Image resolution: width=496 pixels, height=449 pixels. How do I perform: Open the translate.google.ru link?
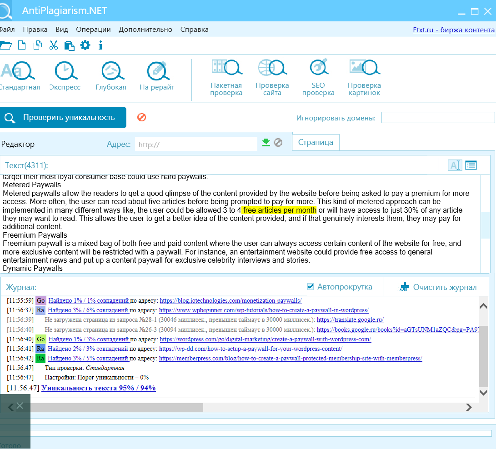click(x=350, y=319)
